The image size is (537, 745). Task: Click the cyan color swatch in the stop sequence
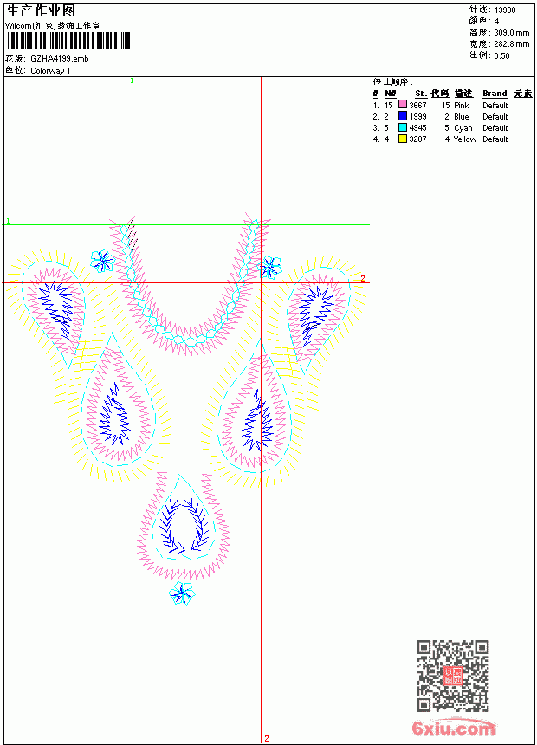coord(403,128)
